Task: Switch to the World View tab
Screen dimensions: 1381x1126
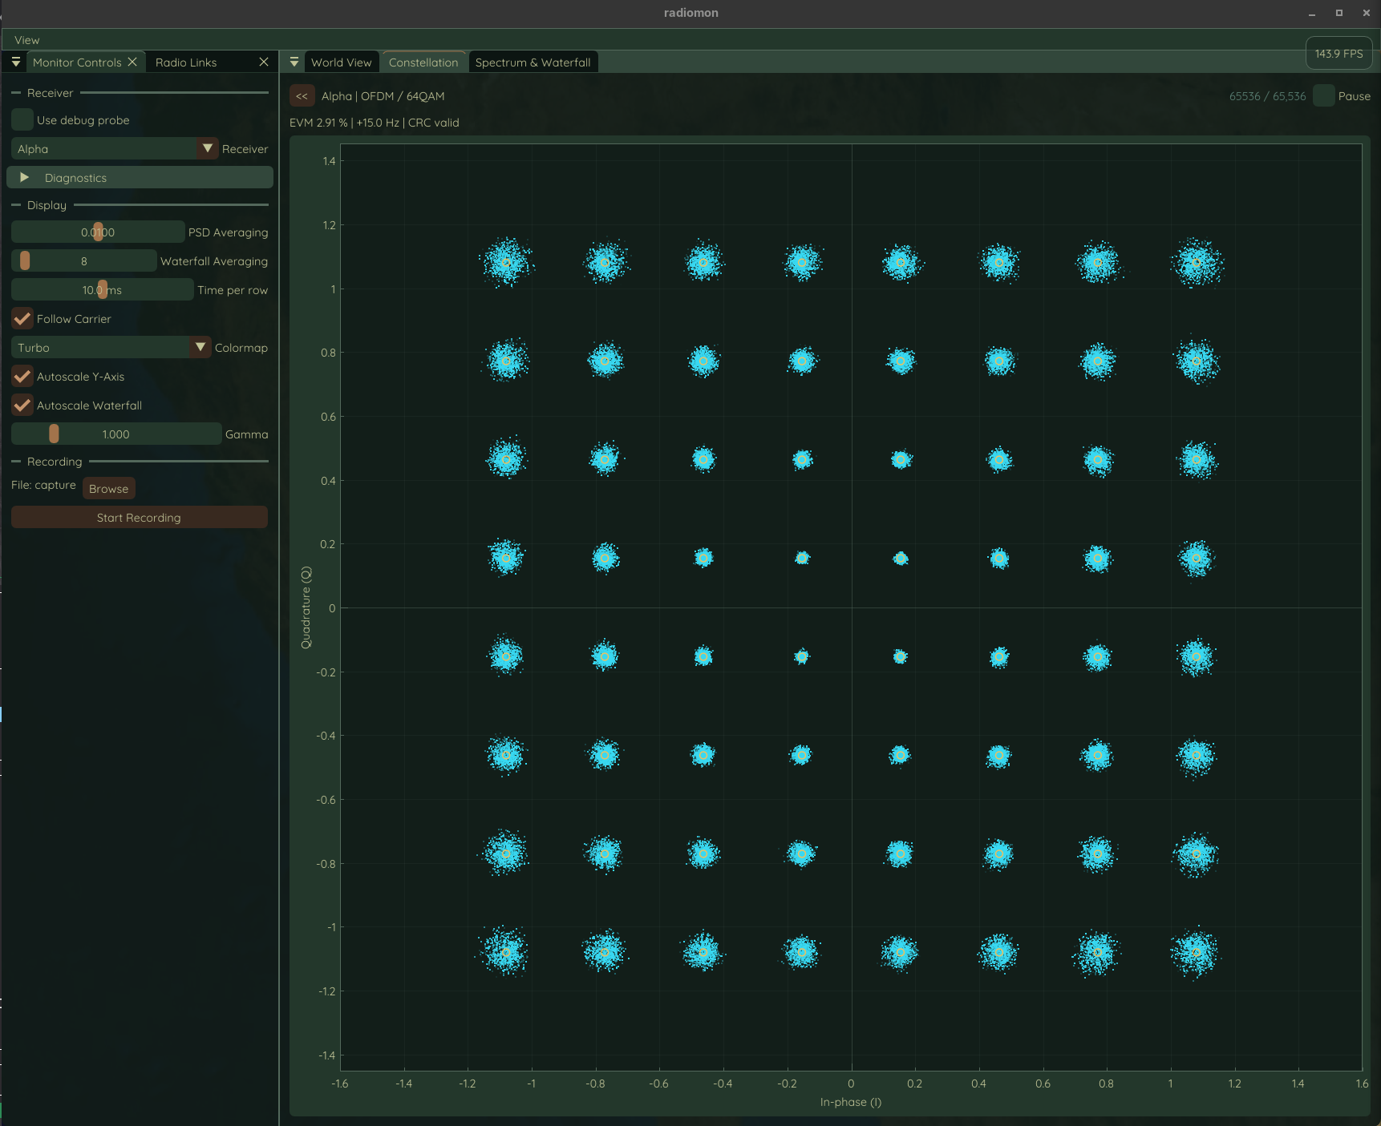Action: 342,63
